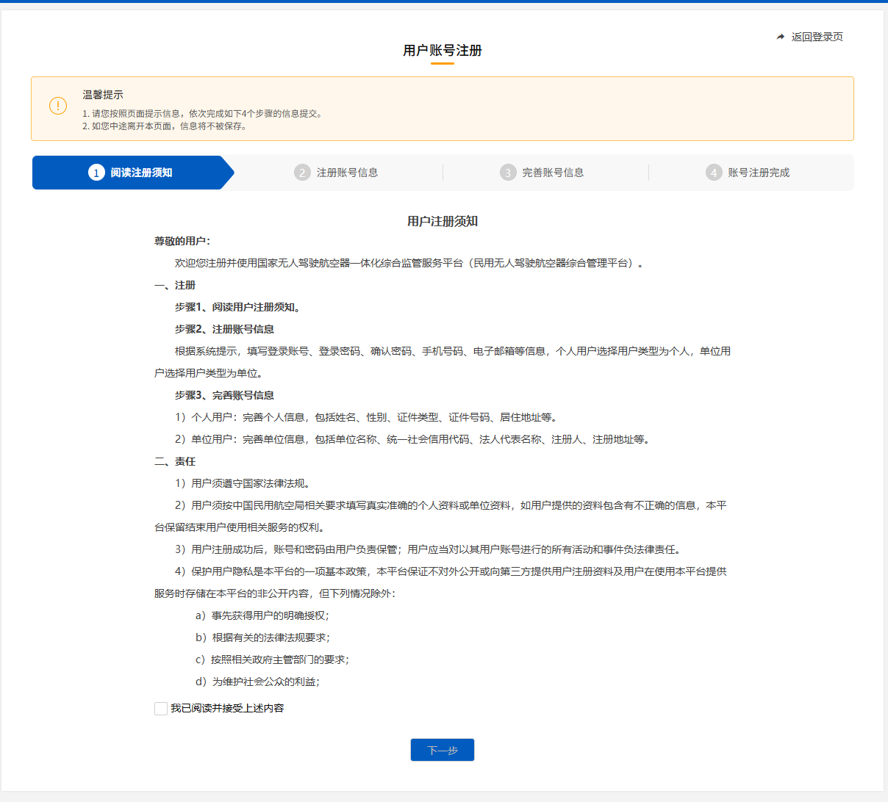Click the 下一步 button
This screenshot has width=888, height=802.
click(x=443, y=750)
